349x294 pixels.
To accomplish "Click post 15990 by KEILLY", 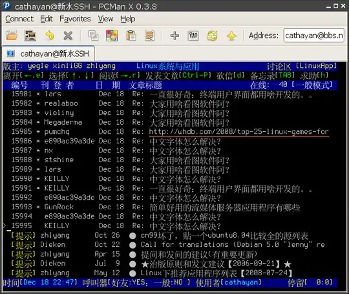I will [170, 179].
